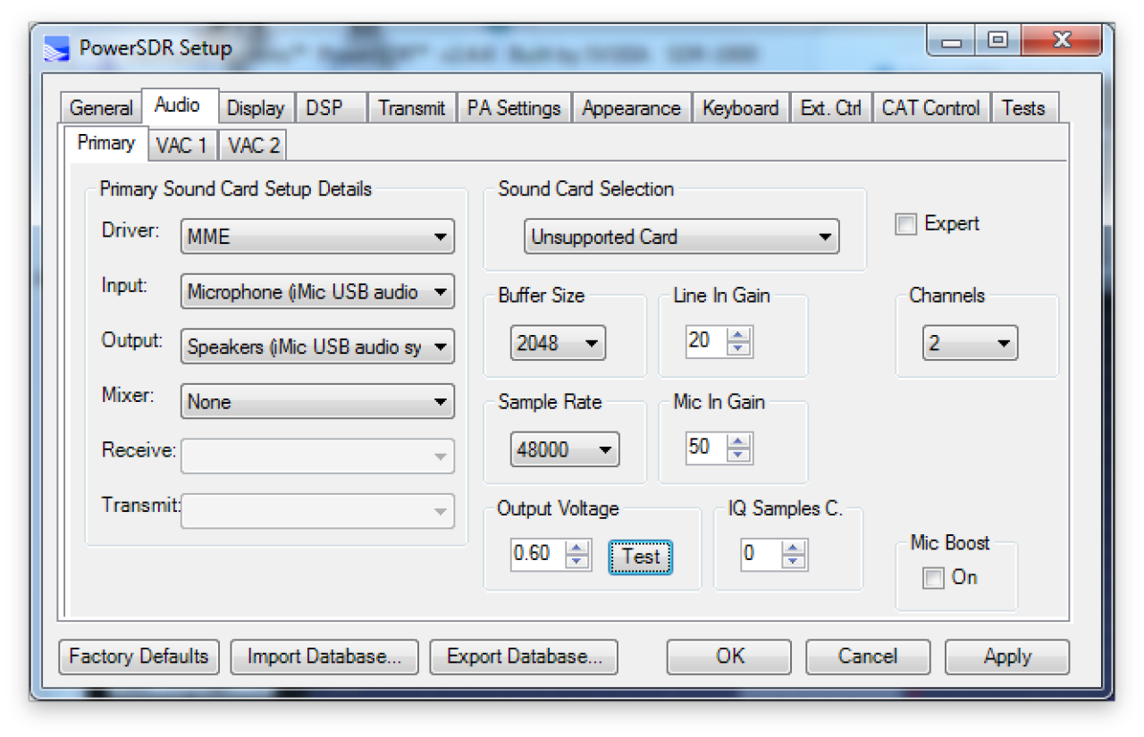This screenshot has height=737, width=1144.
Task: Expand the Mixer dropdown set to None
Action: click(x=317, y=402)
